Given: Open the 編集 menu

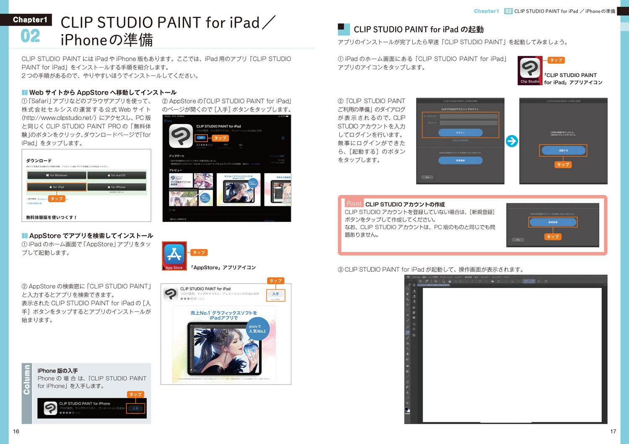Looking at the screenshot, I should [x=424, y=277].
